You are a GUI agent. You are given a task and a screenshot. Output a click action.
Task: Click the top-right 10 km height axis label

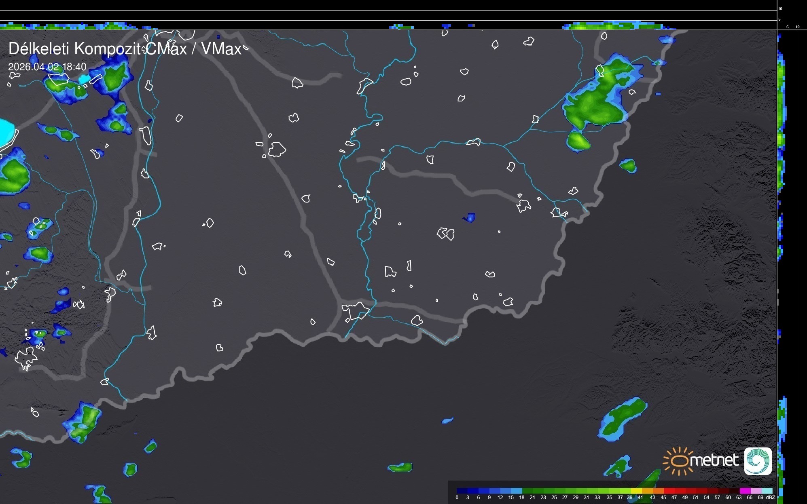780,8
